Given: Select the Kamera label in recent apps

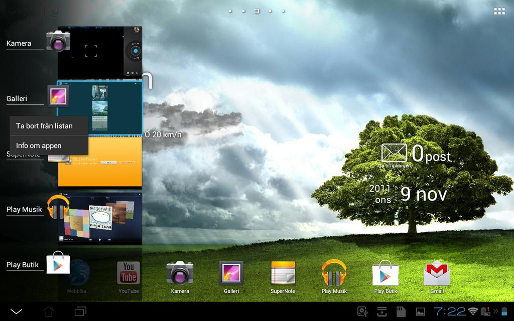Looking at the screenshot, I should tap(19, 43).
